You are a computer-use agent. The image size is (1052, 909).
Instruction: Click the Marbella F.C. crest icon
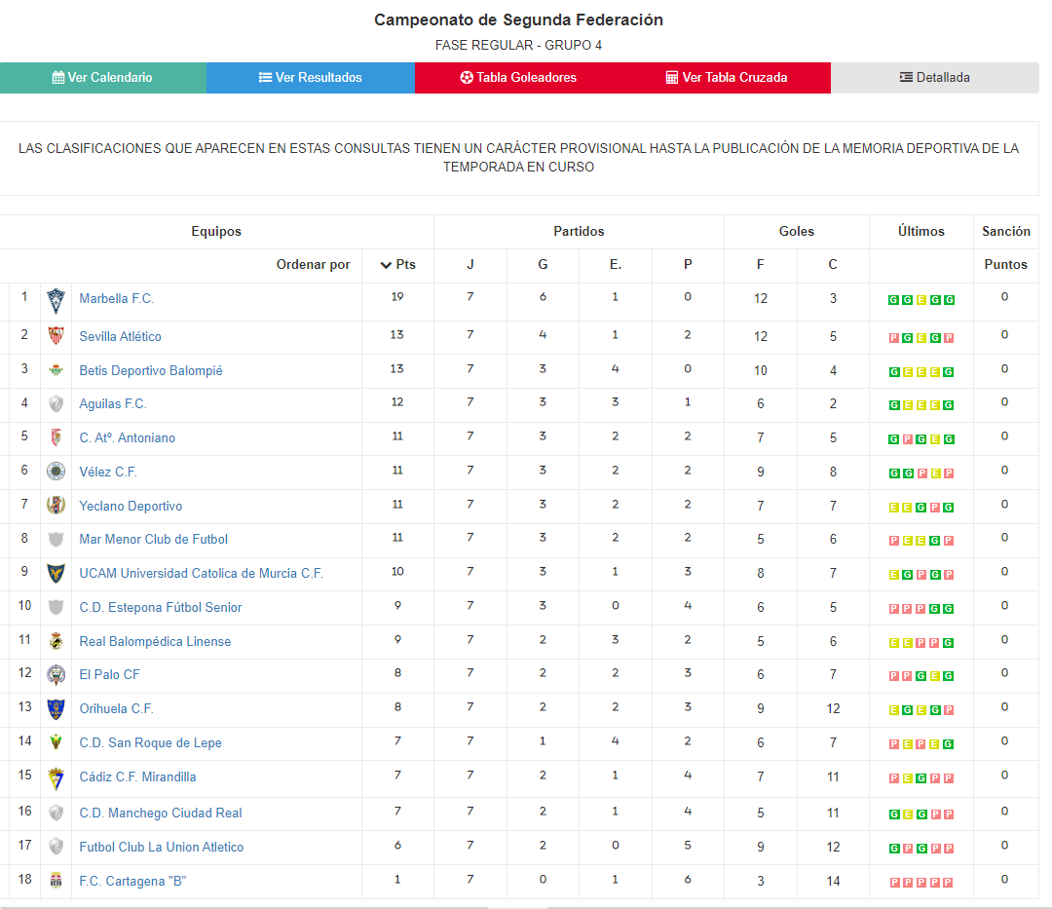coord(56,300)
